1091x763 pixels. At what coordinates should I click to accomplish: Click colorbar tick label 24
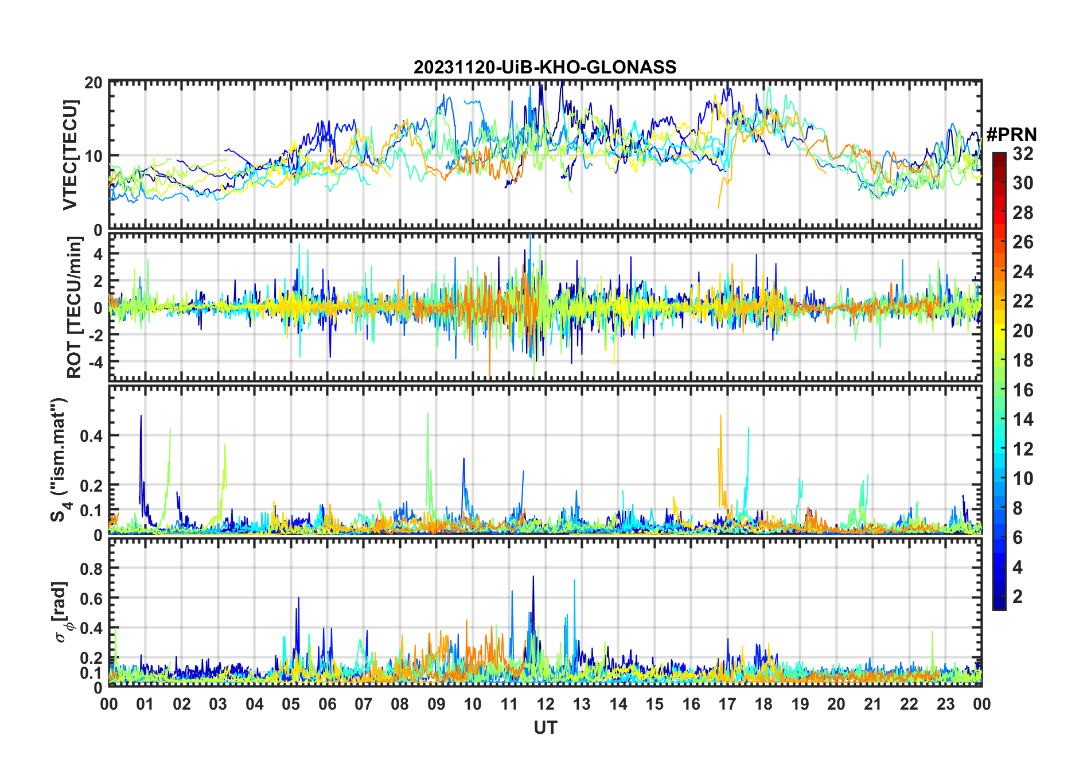tap(1023, 271)
